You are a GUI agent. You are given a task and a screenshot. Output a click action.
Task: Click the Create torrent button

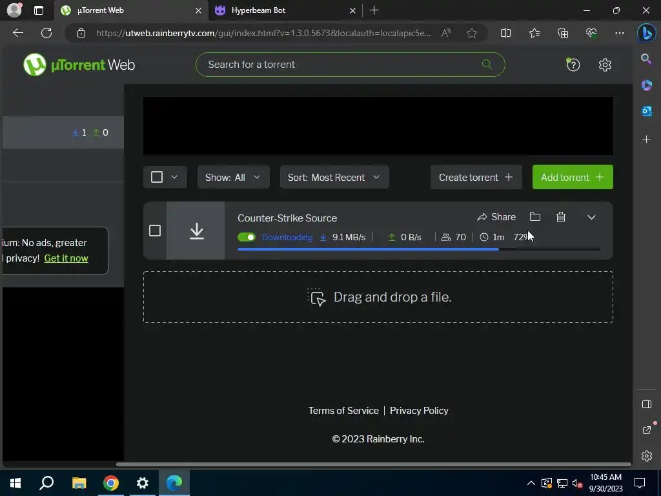[476, 177]
